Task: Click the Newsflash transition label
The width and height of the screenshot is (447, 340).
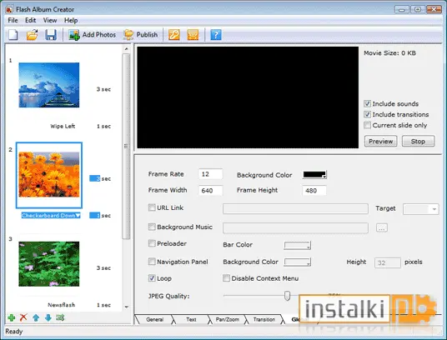Action: pyautogui.click(x=62, y=305)
